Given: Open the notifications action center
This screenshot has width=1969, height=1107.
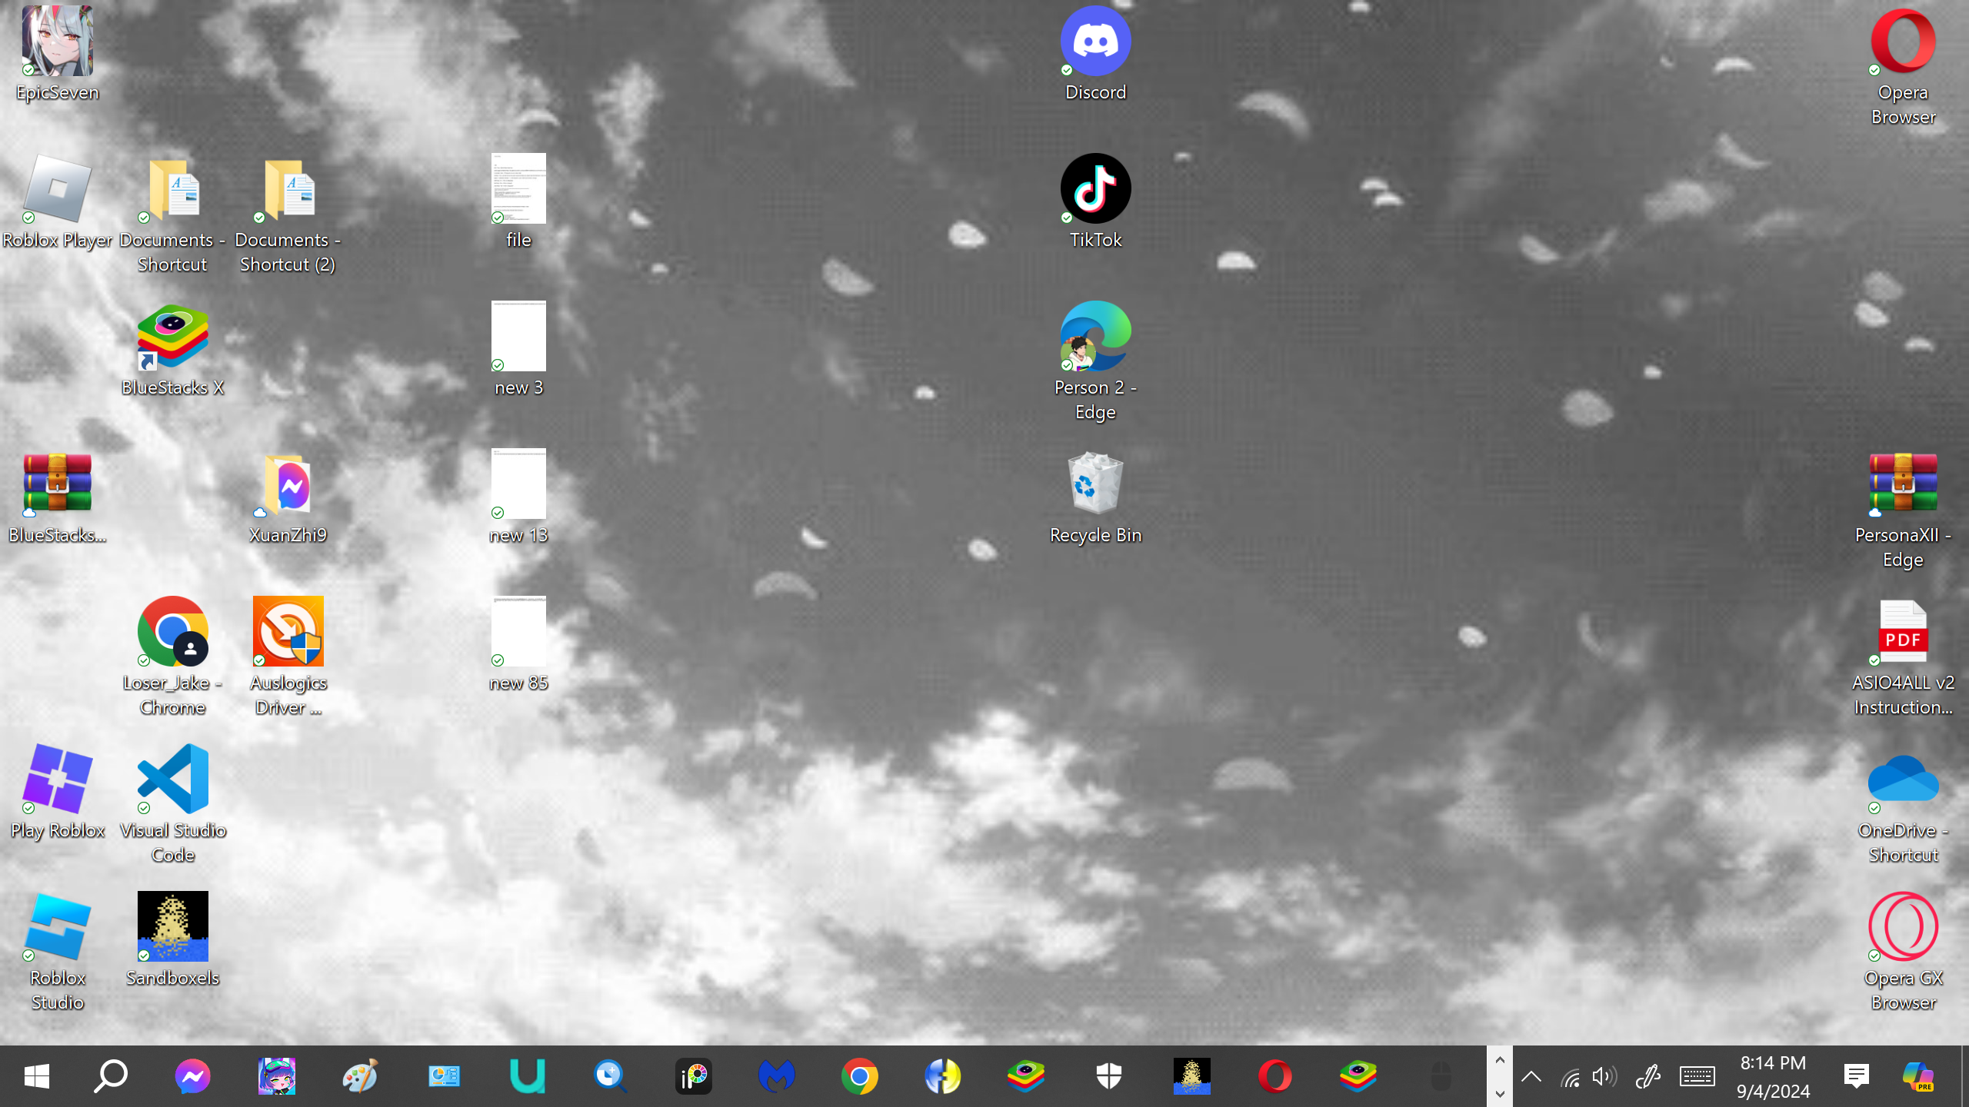Looking at the screenshot, I should coord(1857,1076).
